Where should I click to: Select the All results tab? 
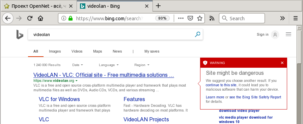pyautogui.click(x=36, y=51)
